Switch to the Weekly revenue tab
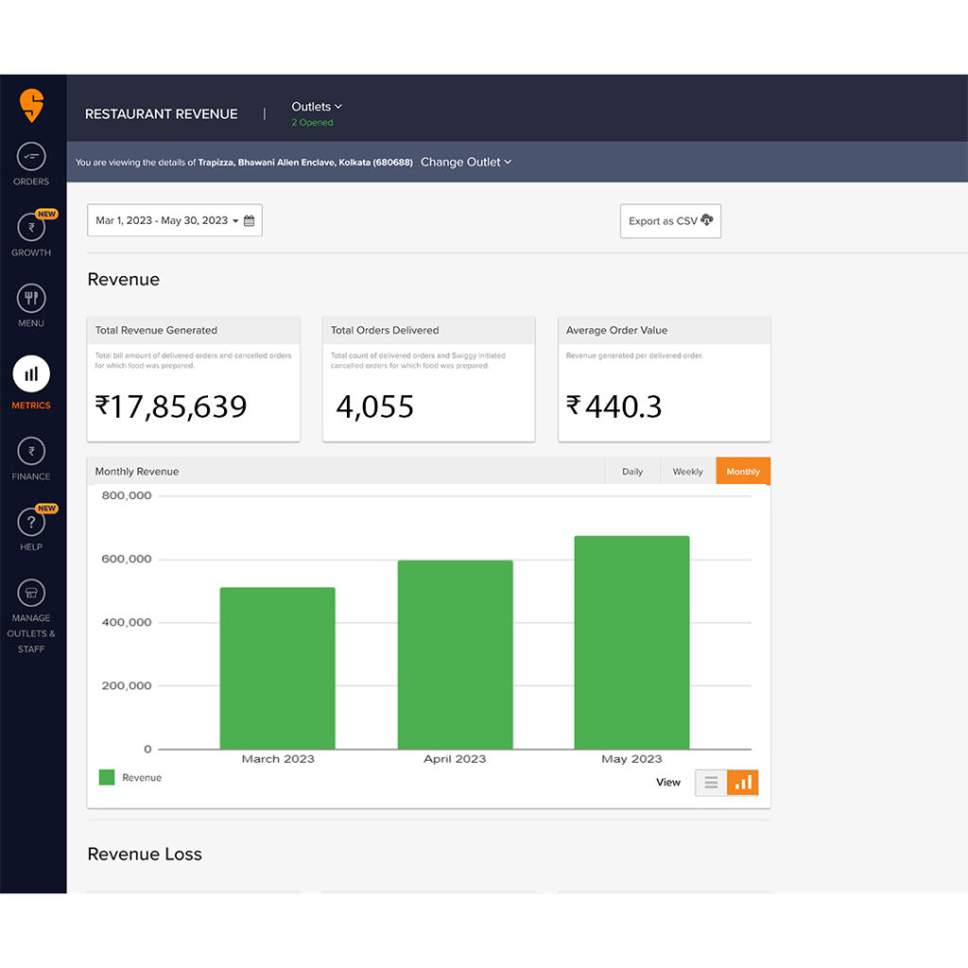Image resolution: width=968 pixels, height=968 pixels. pos(687,472)
